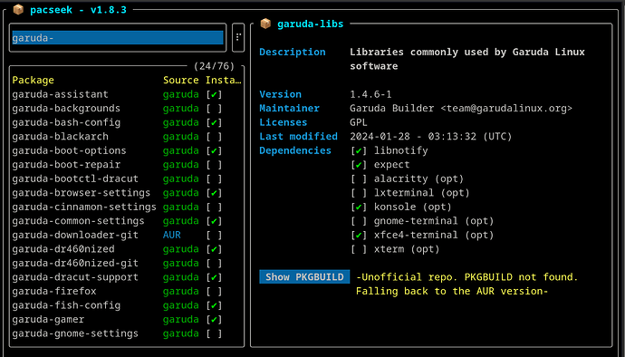
Task: Click the expect dependency entry
Action: (x=392, y=165)
